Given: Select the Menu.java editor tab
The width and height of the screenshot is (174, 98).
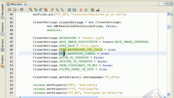Looking at the screenshot, I should pyautogui.click(x=16, y=4).
